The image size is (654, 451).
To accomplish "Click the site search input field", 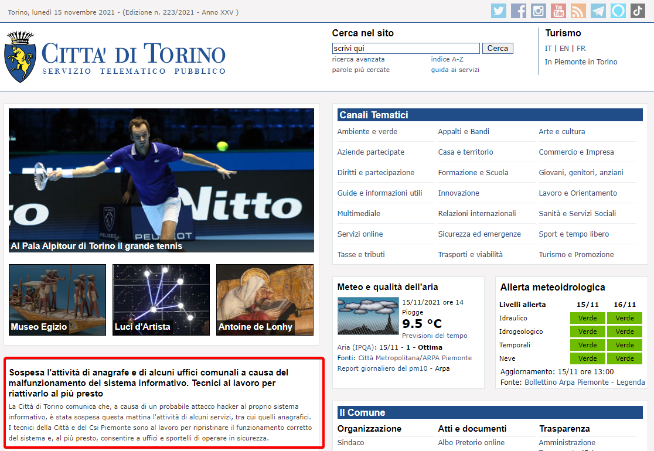I will tap(406, 49).
